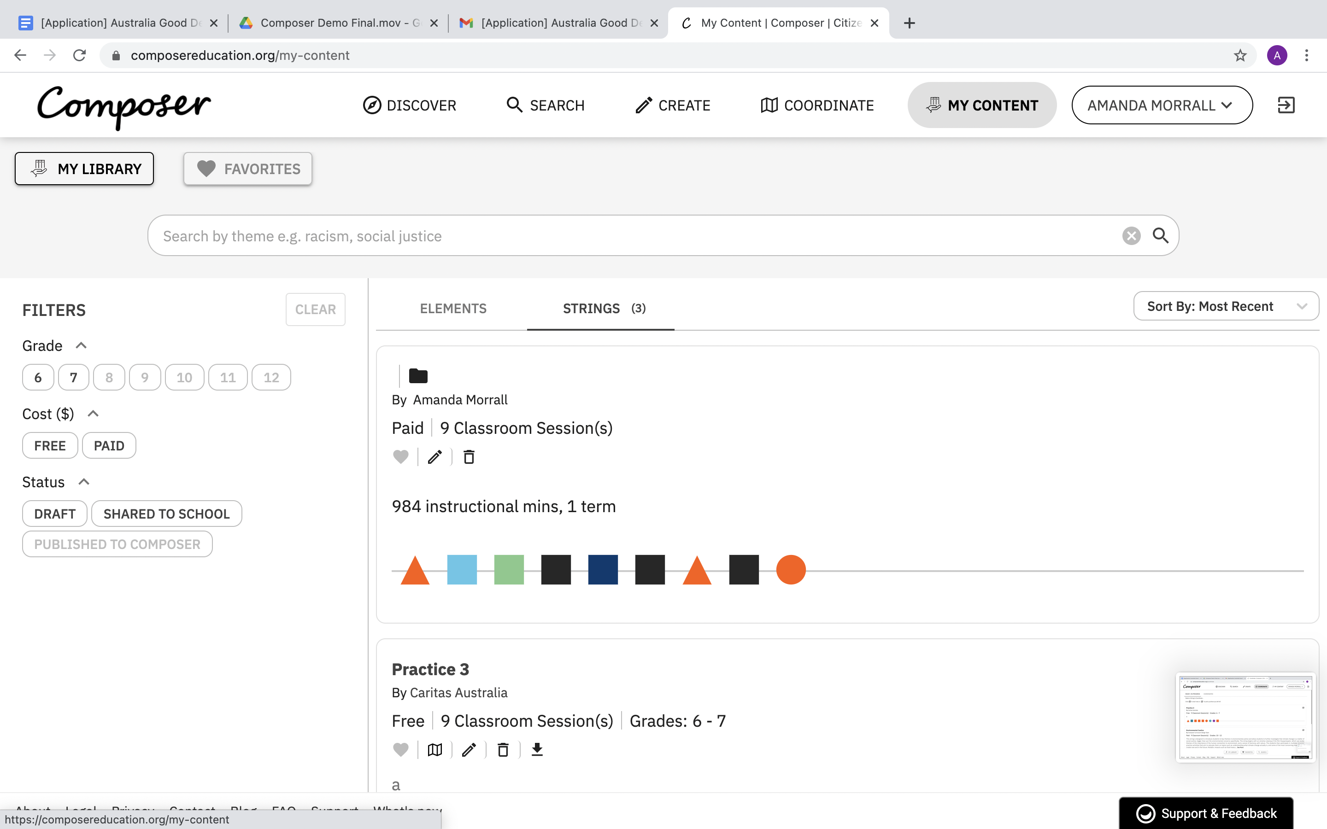Click the Favorites button
The image size is (1327, 829).
pos(248,169)
